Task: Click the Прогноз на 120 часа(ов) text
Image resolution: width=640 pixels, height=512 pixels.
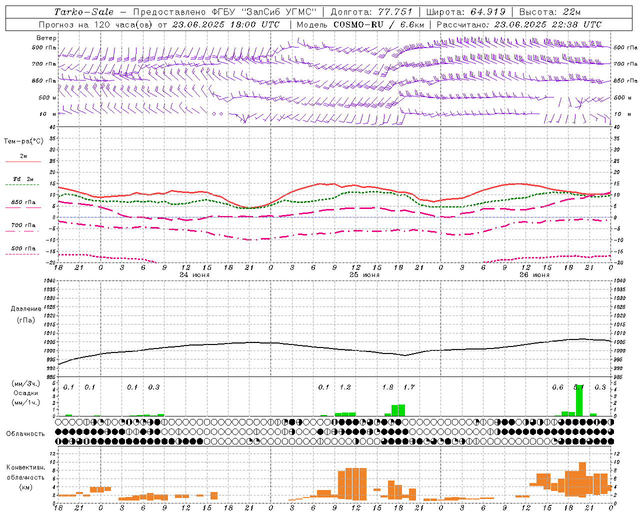Action: pyautogui.click(x=96, y=24)
